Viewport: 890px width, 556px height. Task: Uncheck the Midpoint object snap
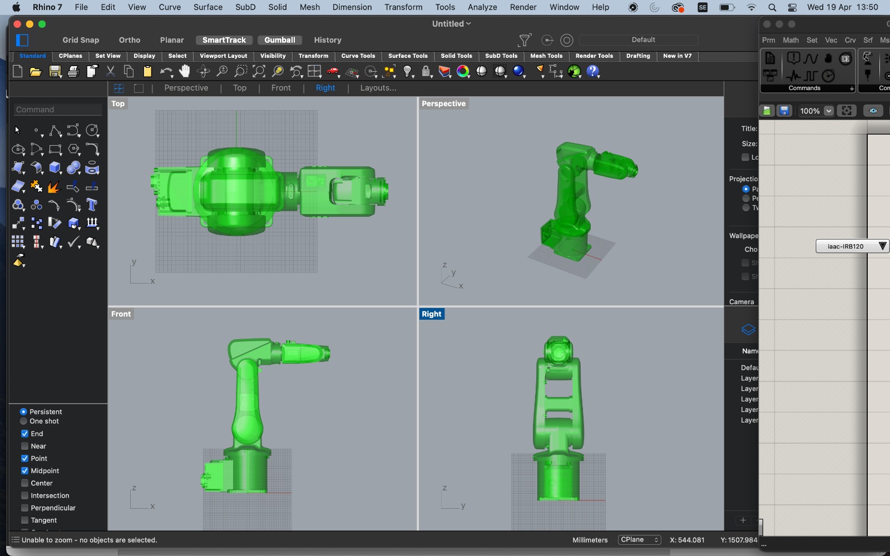[24, 470]
